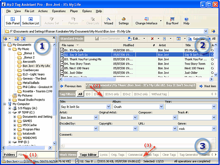
Task: Open the folder path dropdown arrow
Action: coord(206,31)
